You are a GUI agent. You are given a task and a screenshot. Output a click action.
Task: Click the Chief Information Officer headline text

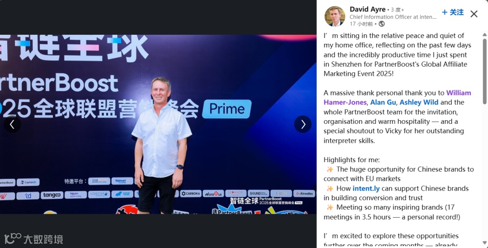coord(393,17)
